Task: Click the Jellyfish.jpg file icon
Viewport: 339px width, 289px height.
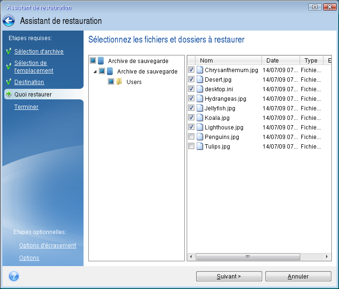Action: 200,108
